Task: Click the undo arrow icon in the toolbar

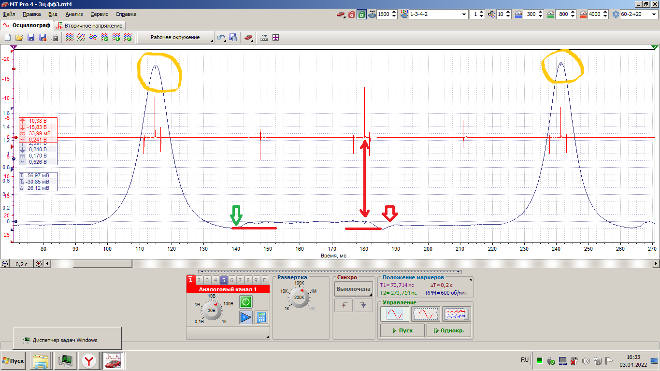Action: point(221,37)
